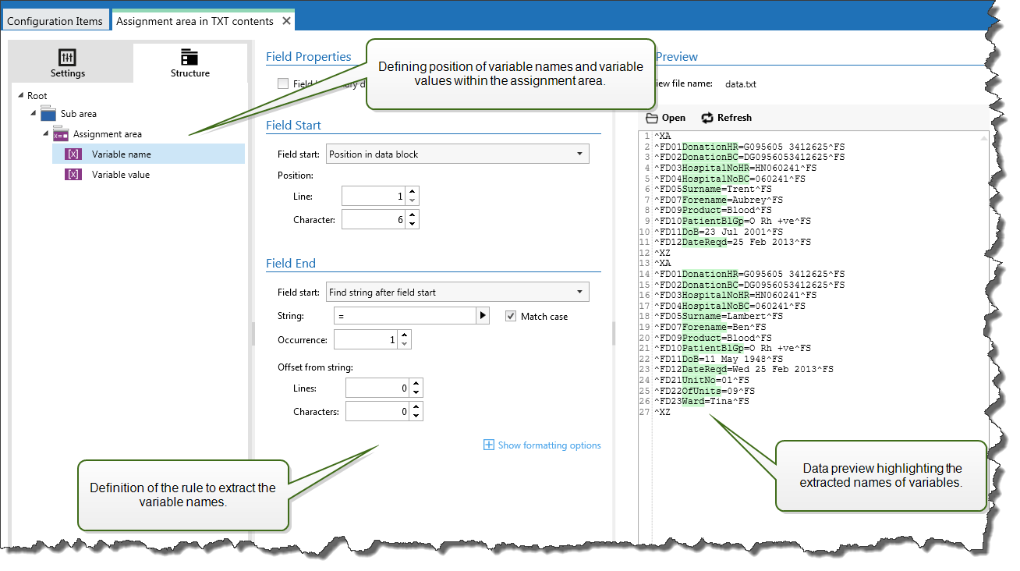
Task: Select the Variable value item icon
Action: point(73,175)
